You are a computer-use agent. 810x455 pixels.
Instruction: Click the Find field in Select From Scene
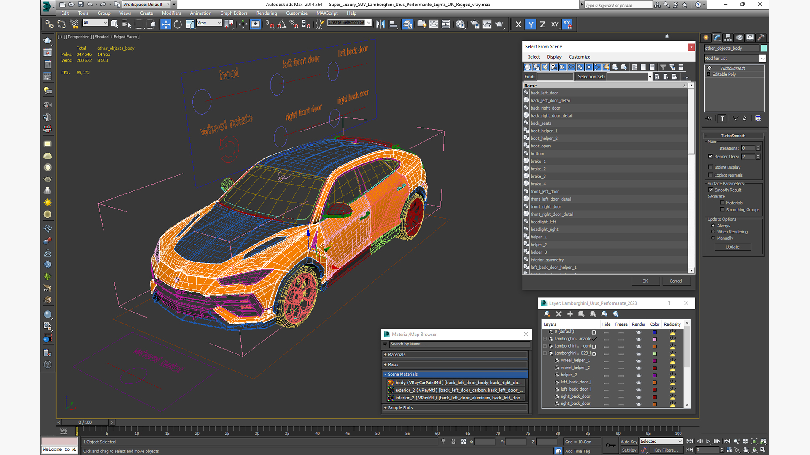tap(555, 77)
